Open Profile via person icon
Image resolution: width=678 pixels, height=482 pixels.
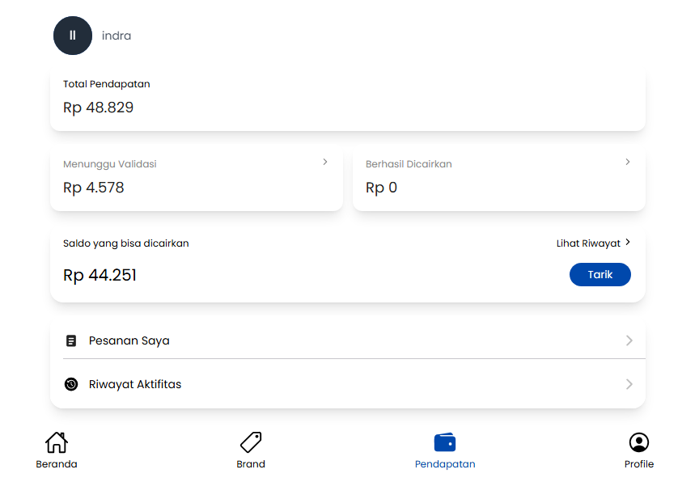click(x=639, y=442)
